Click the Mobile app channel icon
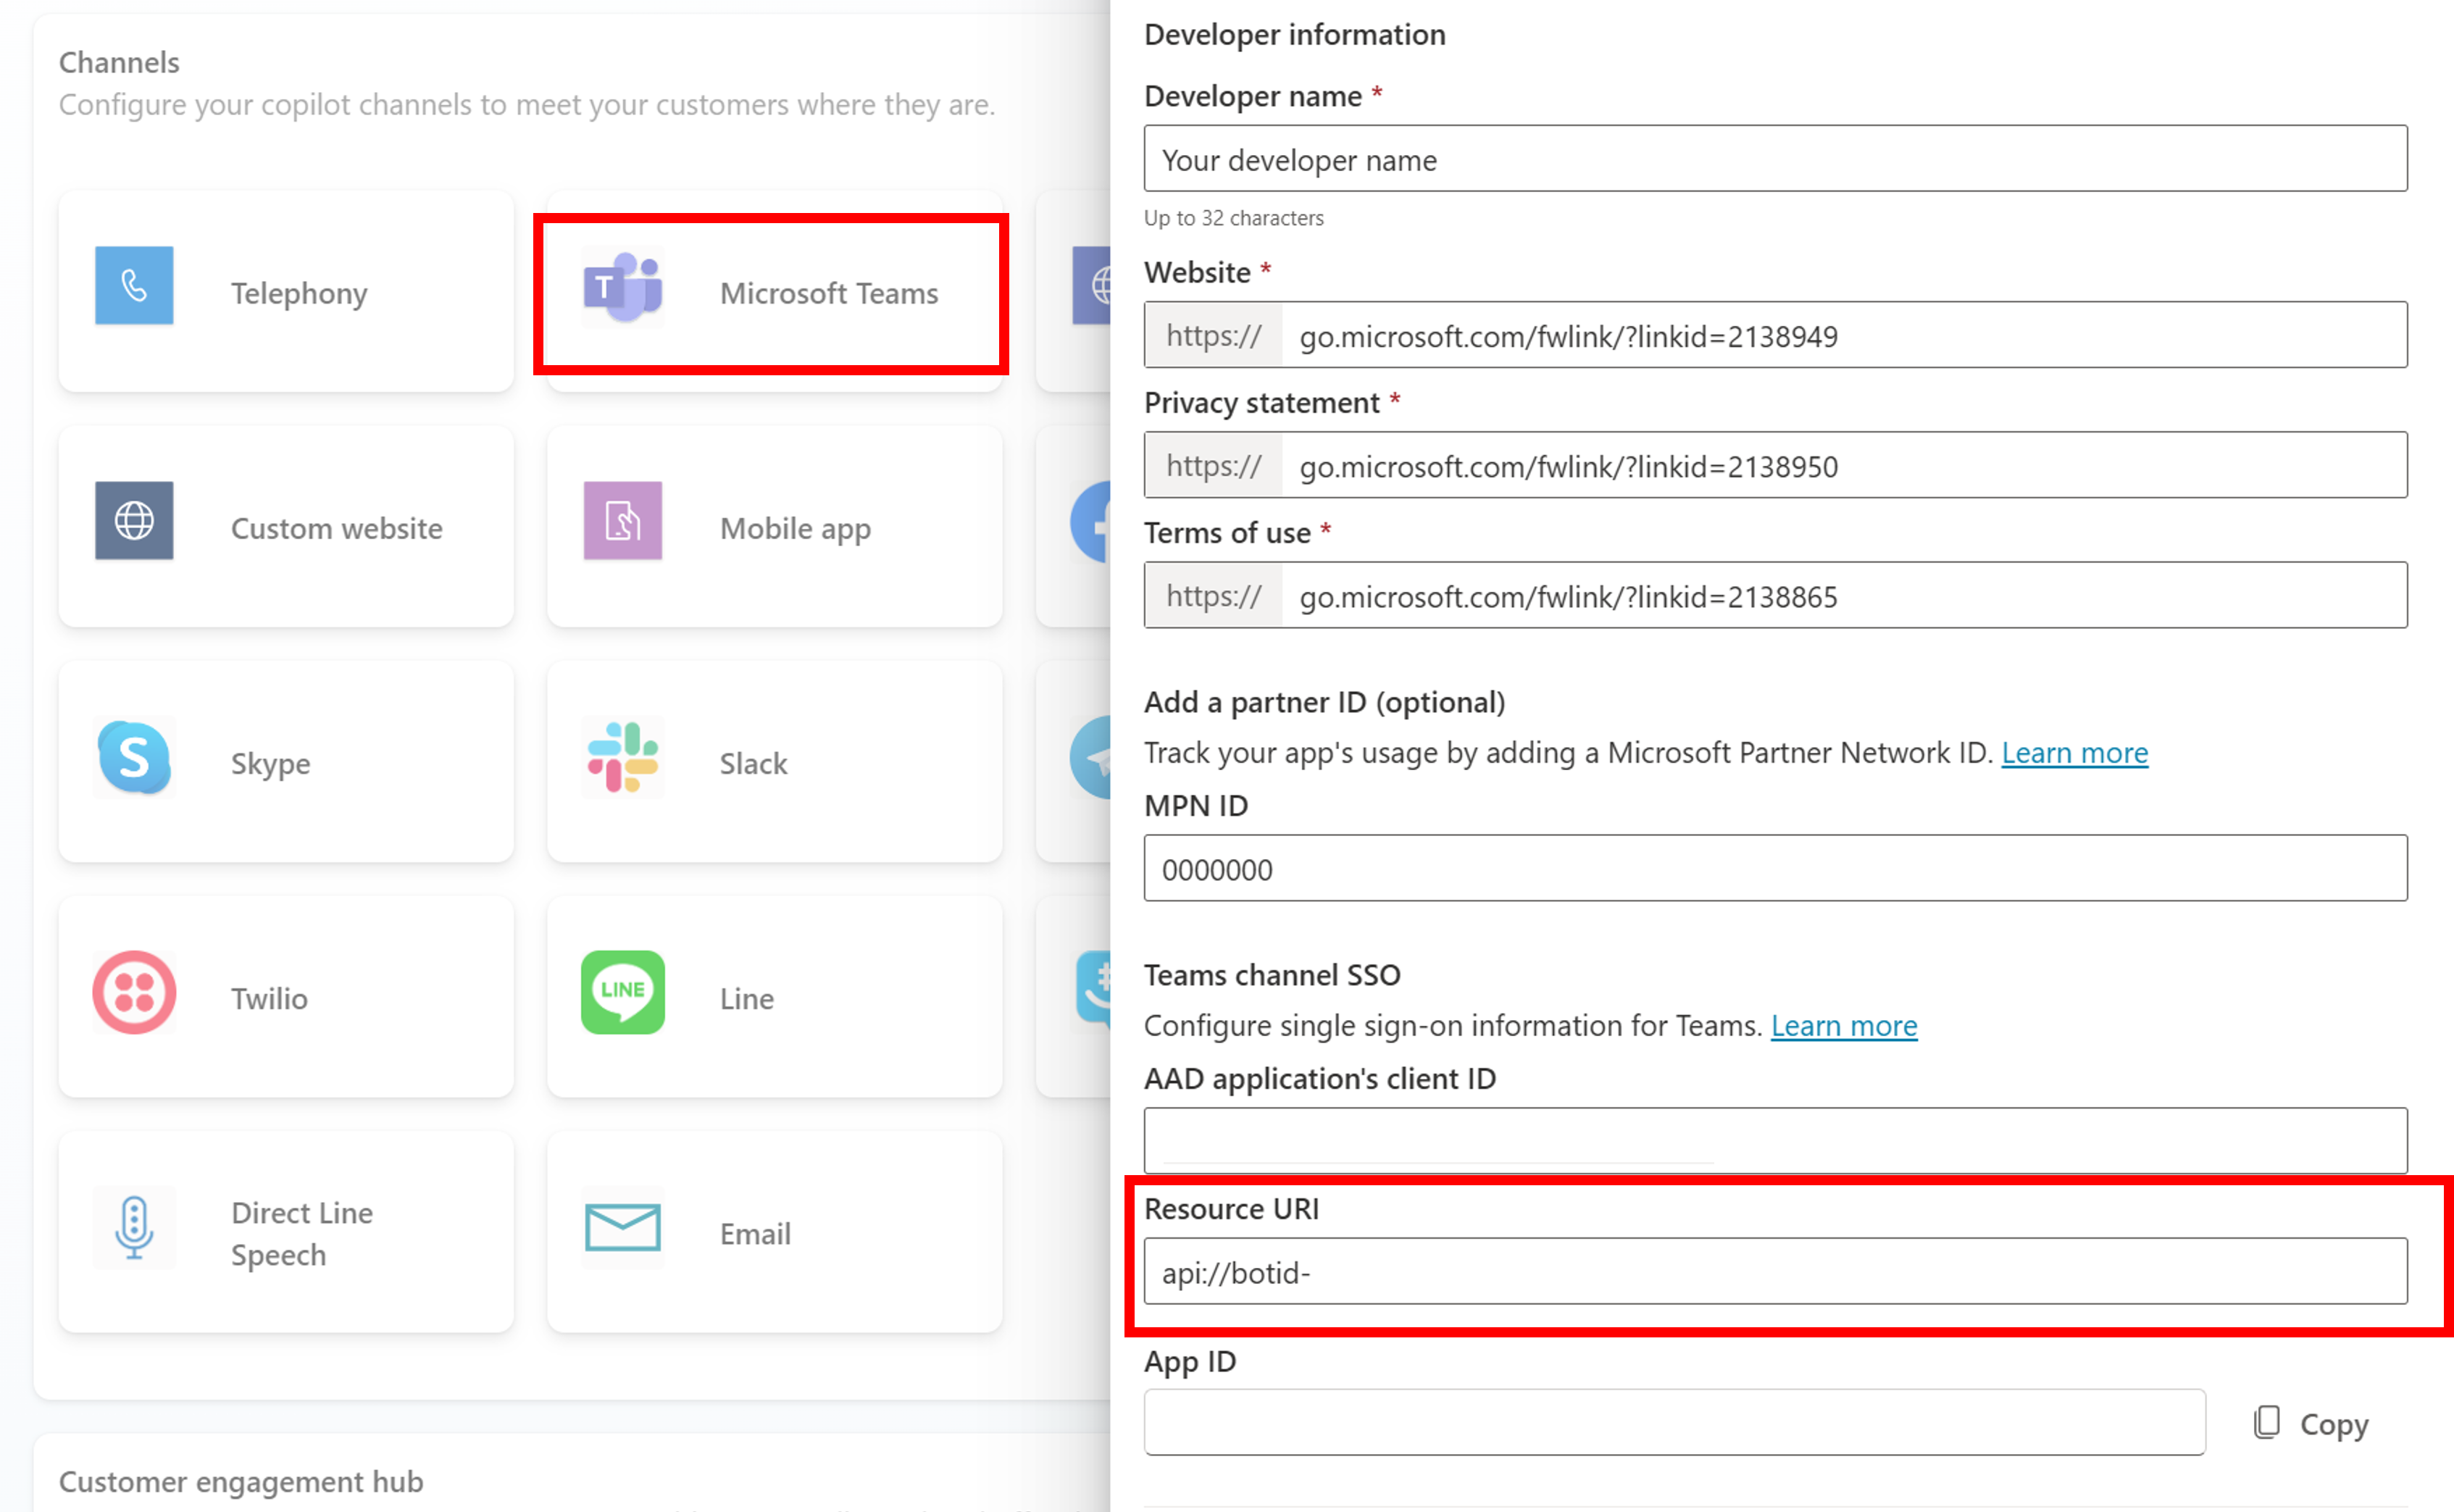The height and width of the screenshot is (1512, 2454). click(x=622, y=525)
